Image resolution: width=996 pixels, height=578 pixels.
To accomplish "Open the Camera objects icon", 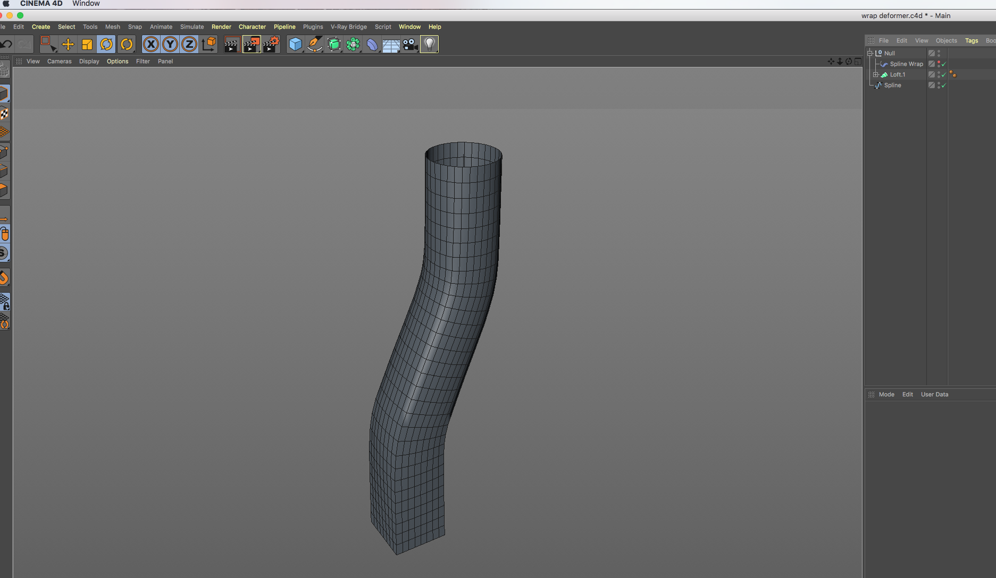I will (410, 44).
